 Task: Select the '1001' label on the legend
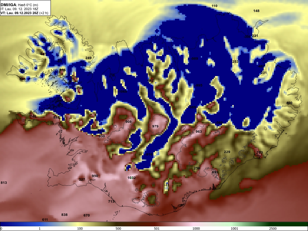coord(234,229)
